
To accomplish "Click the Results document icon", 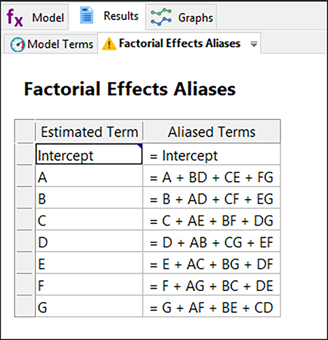I will [x=87, y=16].
